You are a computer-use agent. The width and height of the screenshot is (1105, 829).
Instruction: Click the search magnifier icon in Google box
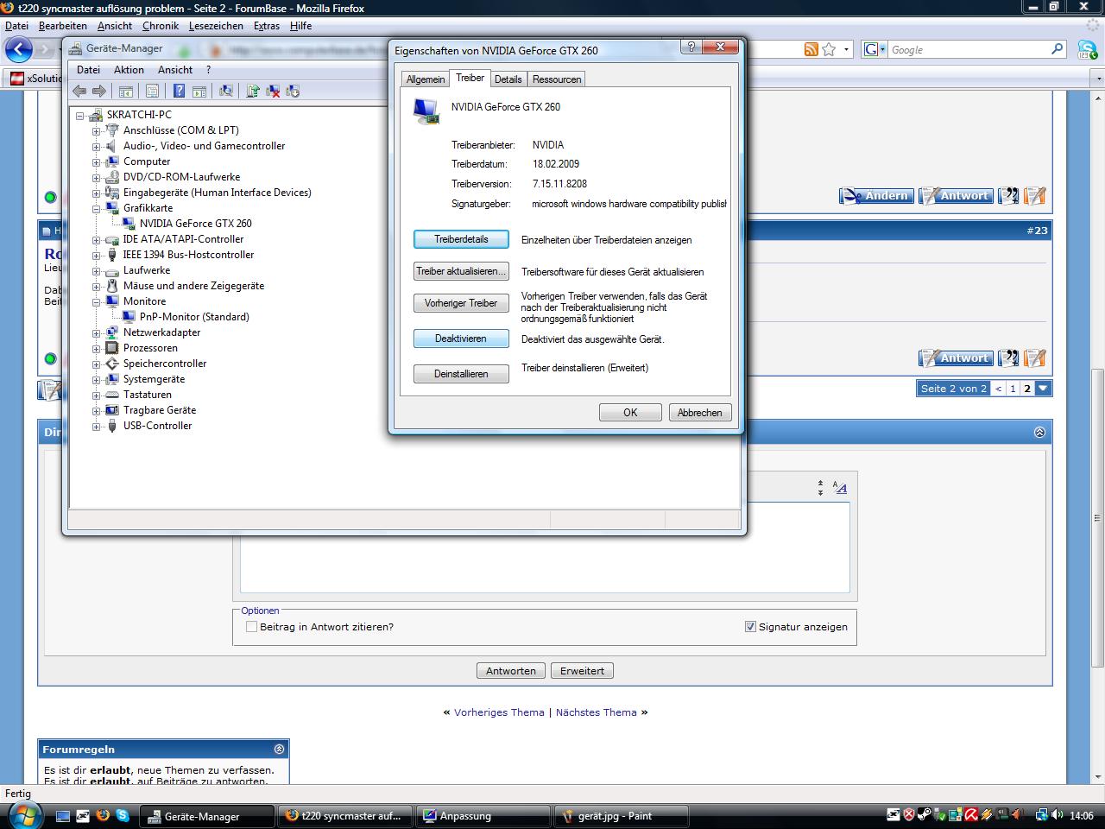(x=1057, y=49)
